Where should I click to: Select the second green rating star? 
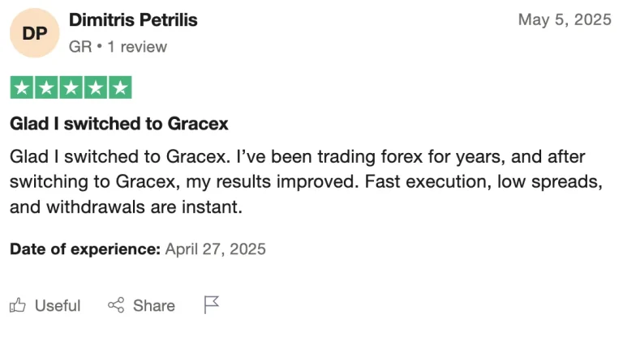click(46, 87)
